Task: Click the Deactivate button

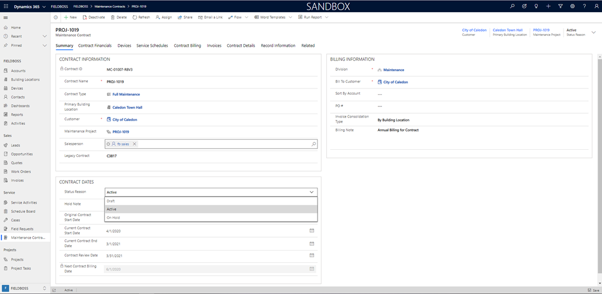Action: [x=93, y=17]
